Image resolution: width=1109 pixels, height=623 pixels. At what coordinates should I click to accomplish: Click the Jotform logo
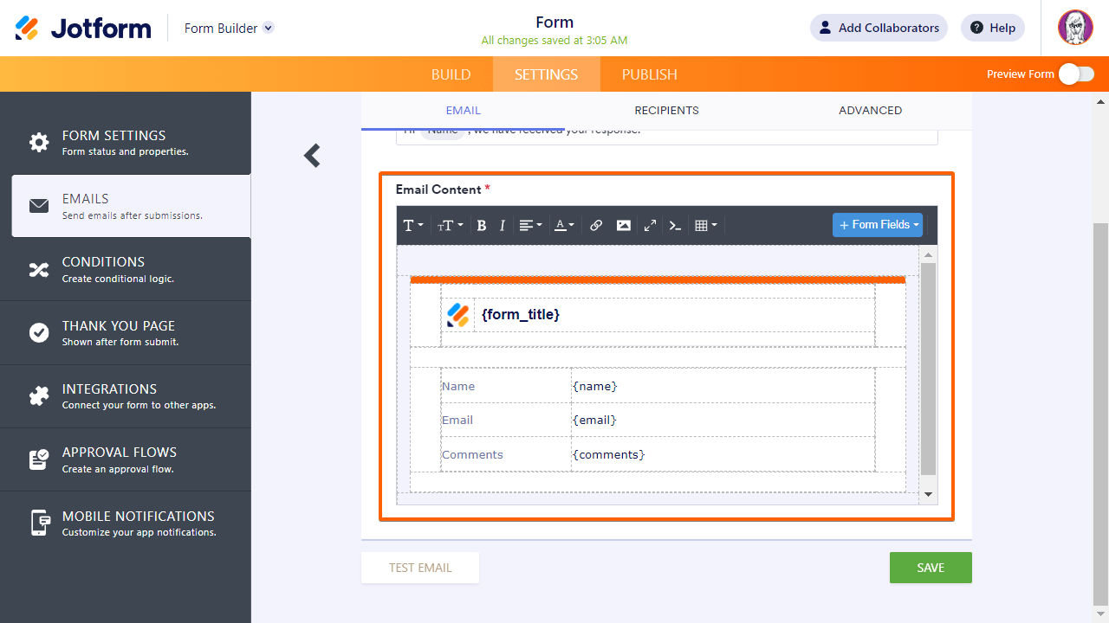pos(83,28)
